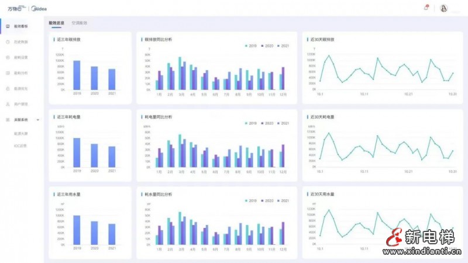Image resolution: width=468 pixels, height=263 pixels.
Task: Click the user avatar at top right
Action: (443, 8)
